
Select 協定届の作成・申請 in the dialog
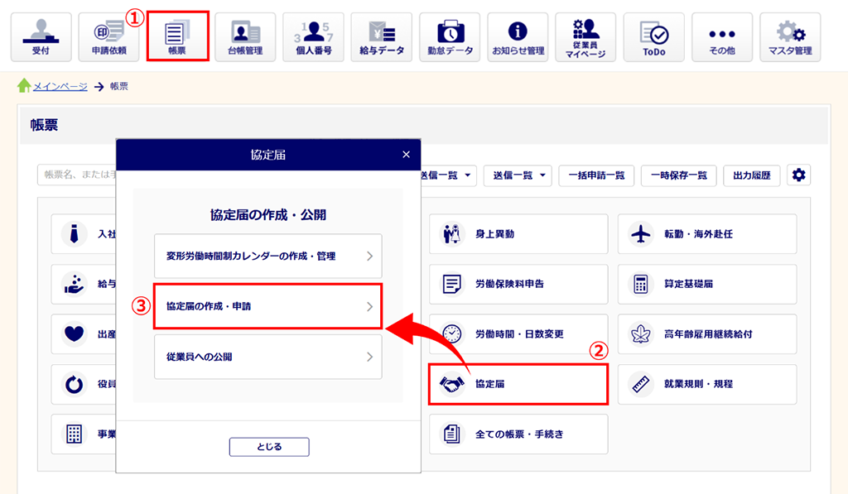pyautogui.click(x=267, y=306)
